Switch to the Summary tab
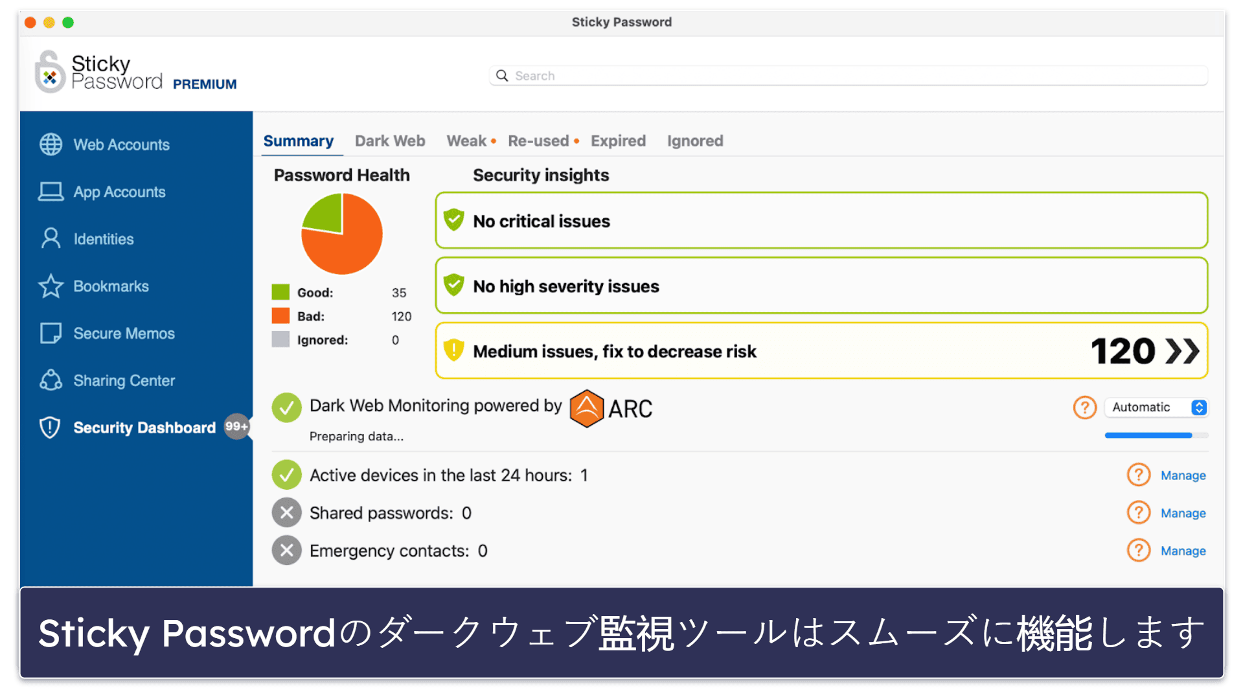Image resolution: width=1243 pixels, height=699 pixels. tap(299, 141)
